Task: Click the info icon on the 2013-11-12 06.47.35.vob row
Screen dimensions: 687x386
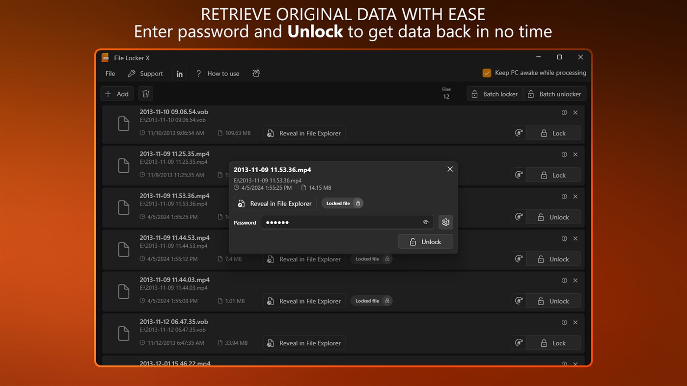Action: (564, 322)
